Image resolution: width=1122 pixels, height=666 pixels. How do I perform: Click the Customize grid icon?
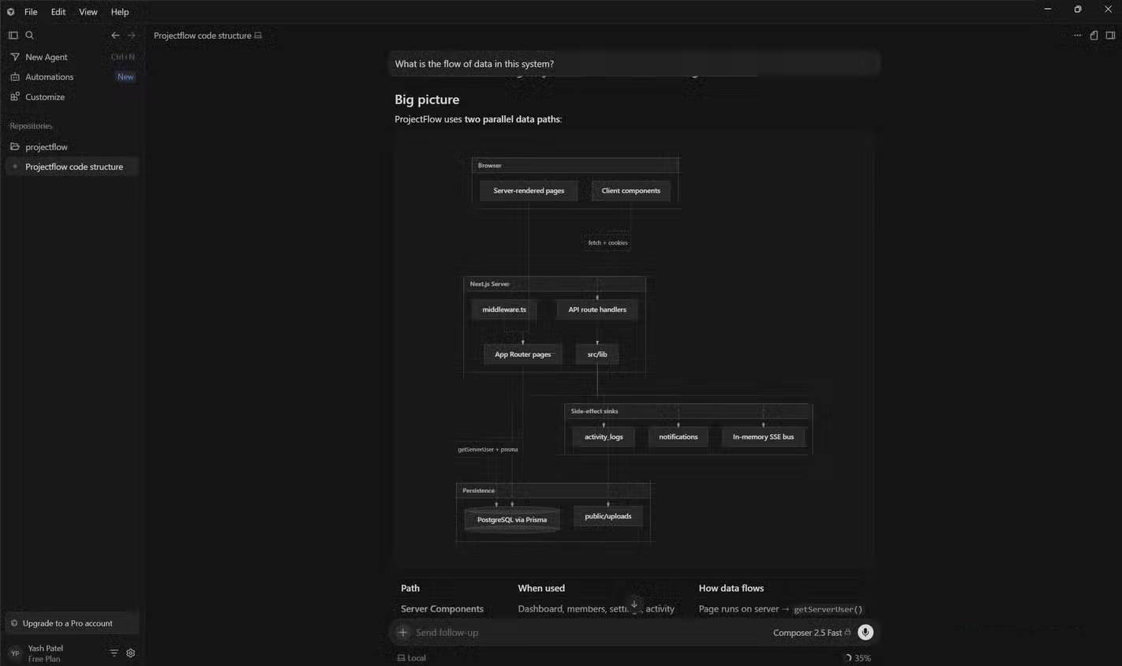tap(15, 96)
